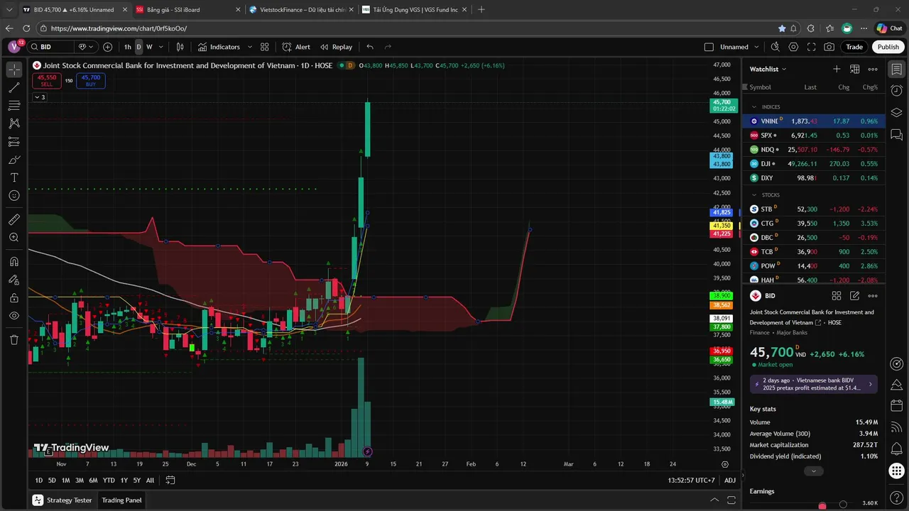Expand the Unnamed layout dropdown
Viewport: 909px width, 511px height.
[x=756, y=47]
